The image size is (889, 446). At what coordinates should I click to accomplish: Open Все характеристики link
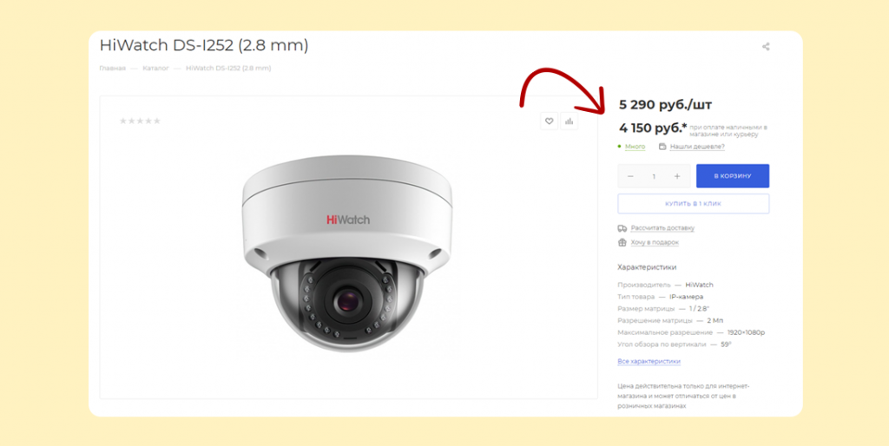pyautogui.click(x=649, y=362)
